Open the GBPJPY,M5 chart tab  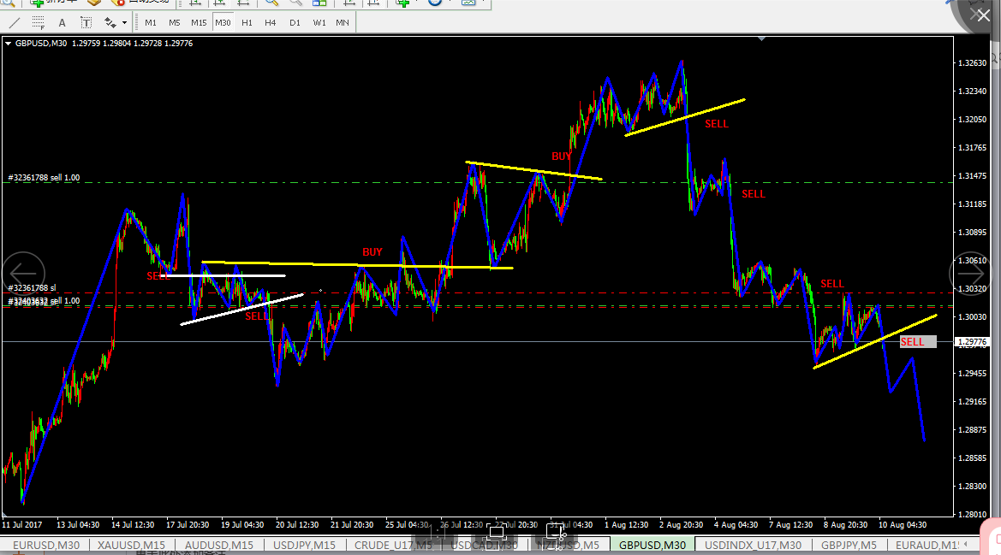coord(849,546)
